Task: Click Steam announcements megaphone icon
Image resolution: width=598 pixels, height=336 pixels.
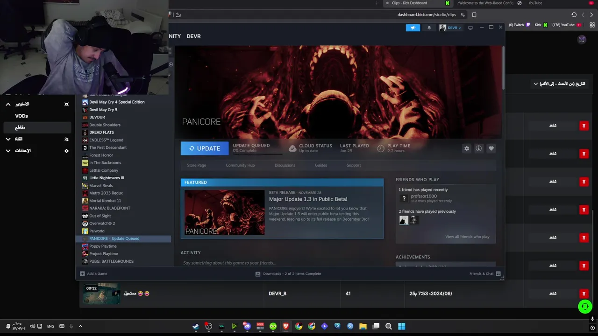Action: click(413, 28)
